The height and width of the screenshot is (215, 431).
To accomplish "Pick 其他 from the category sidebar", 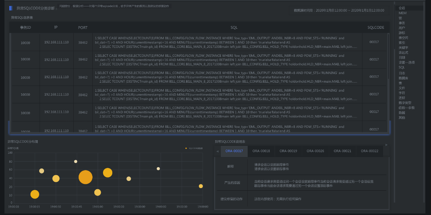I will pyautogui.click(x=402, y=117).
